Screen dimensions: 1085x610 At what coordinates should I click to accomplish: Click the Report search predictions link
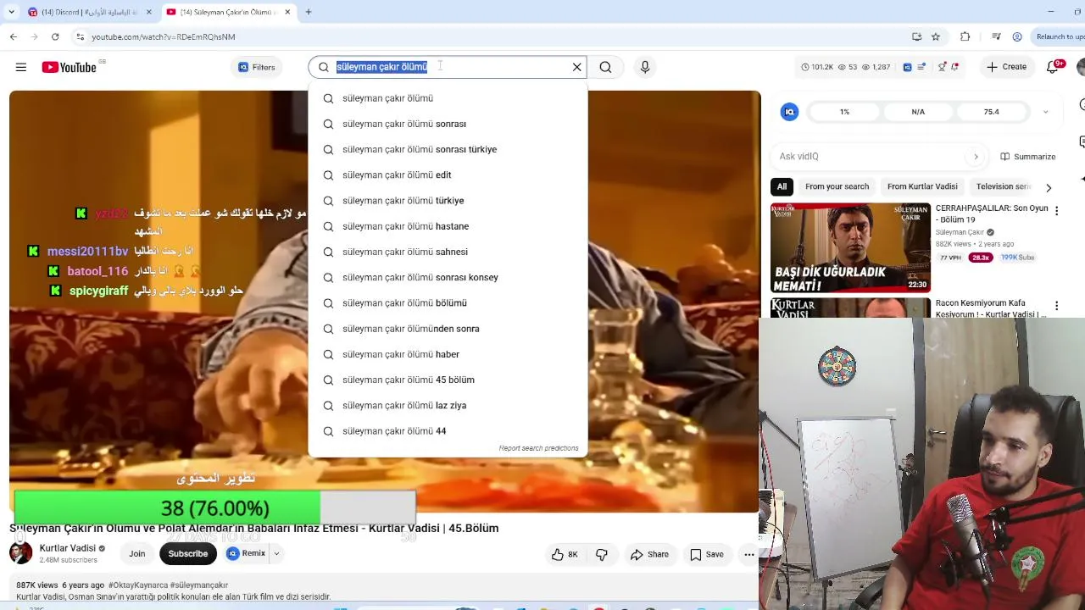[x=538, y=448]
